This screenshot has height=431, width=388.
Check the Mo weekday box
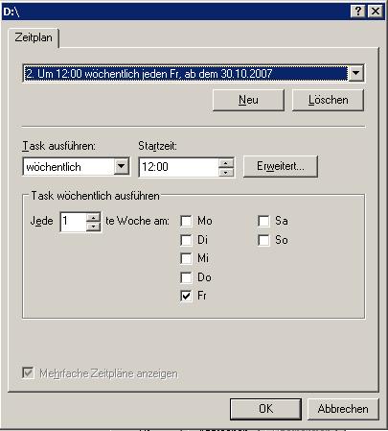tap(186, 221)
